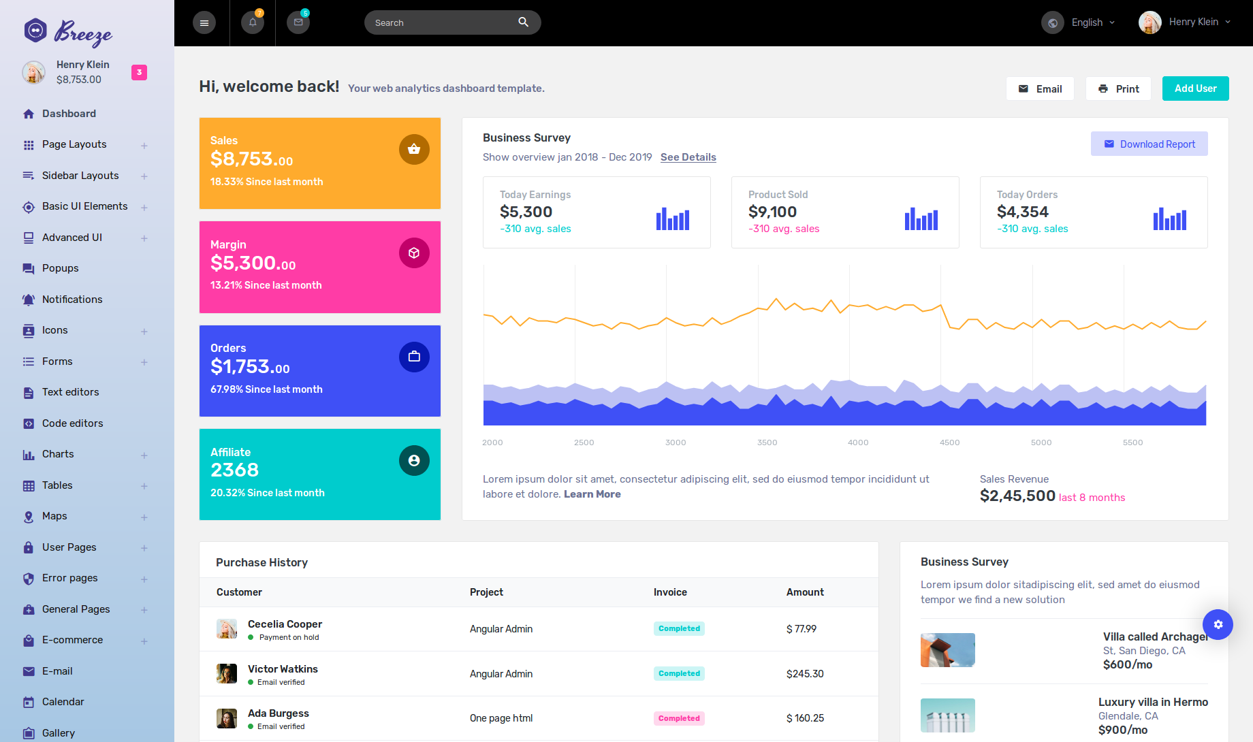Click the One page html project cell
This screenshot has width=1253, height=742.
(501, 718)
